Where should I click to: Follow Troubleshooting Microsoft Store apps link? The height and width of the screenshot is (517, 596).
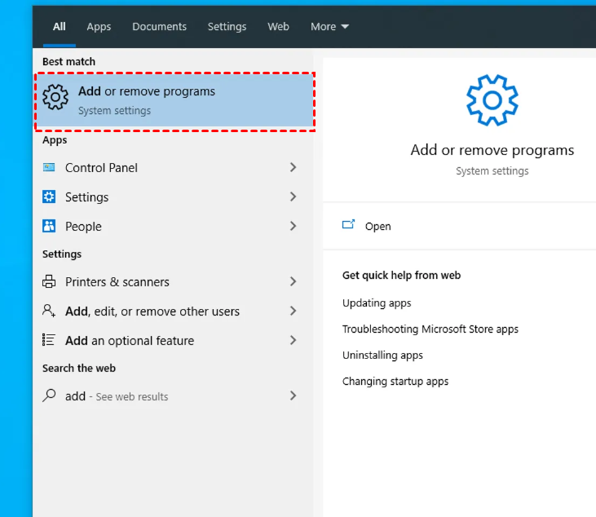pyautogui.click(x=430, y=329)
